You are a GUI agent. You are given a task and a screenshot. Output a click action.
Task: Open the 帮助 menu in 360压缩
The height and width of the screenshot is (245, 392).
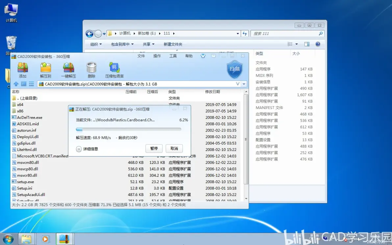tap(189, 56)
